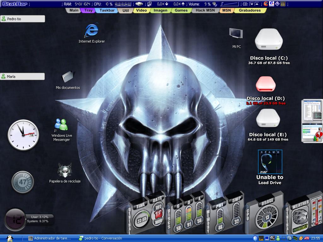Open the Disco local (E:) drive icon
The image size is (323, 242).
coord(268,118)
